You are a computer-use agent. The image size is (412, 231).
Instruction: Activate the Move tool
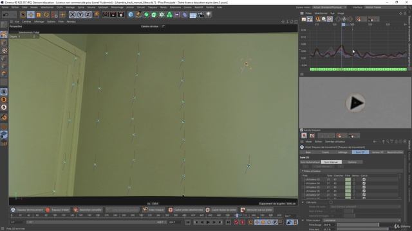[31, 15]
